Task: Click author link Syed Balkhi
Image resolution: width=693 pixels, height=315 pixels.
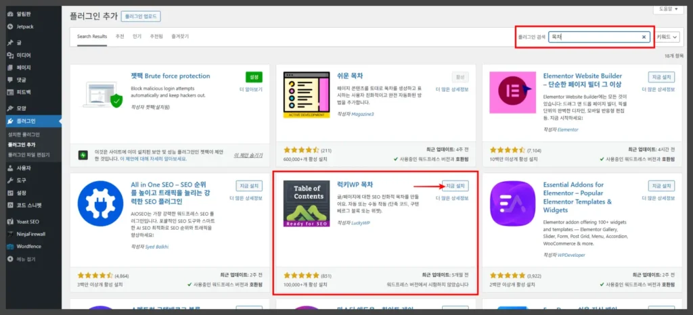Action: pyautogui.click(x=157, y=246)
